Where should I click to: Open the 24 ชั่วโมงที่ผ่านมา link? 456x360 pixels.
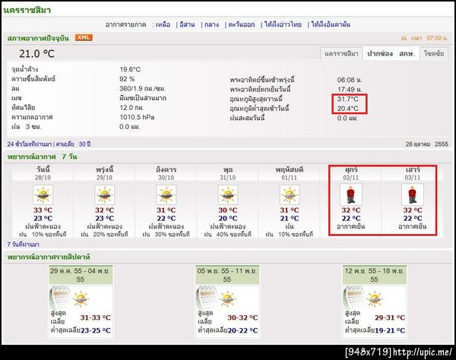[30, 144]
